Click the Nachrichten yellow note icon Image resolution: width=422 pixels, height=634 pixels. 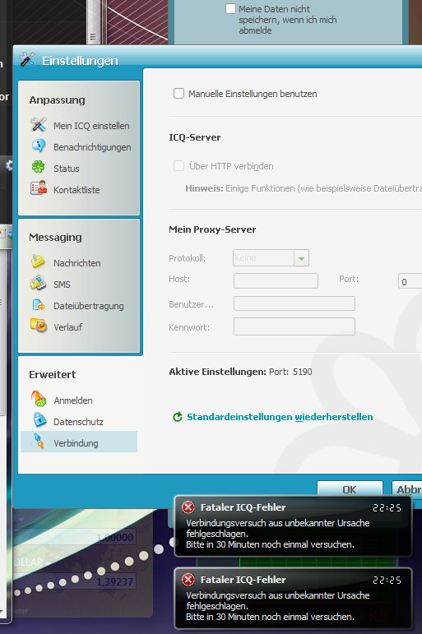[x=38, y=261]
